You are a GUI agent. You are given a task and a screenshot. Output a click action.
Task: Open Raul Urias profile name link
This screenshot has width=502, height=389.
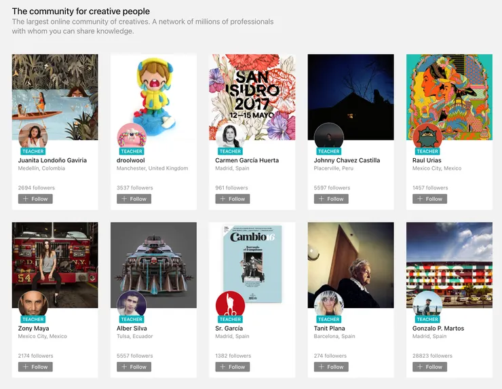(427, 161)
